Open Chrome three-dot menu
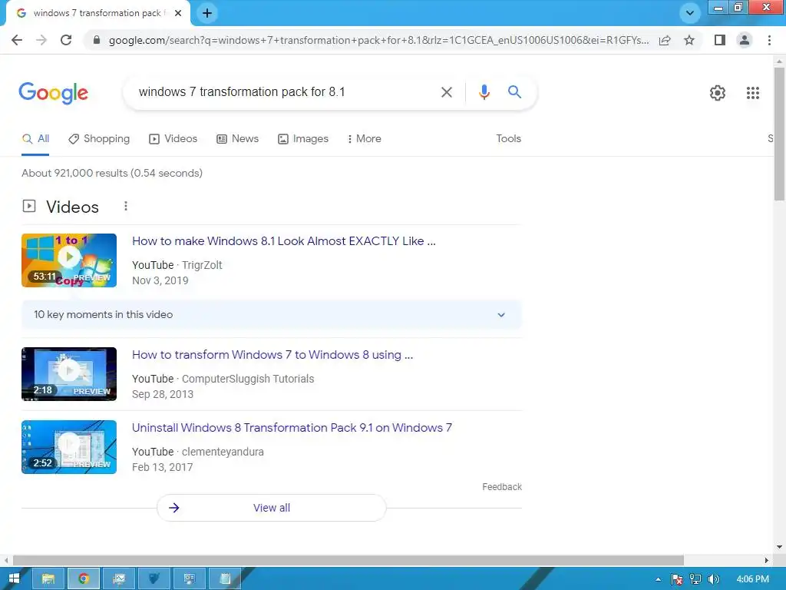This screenshot has width=786, height=590. [x=769, y=40]
